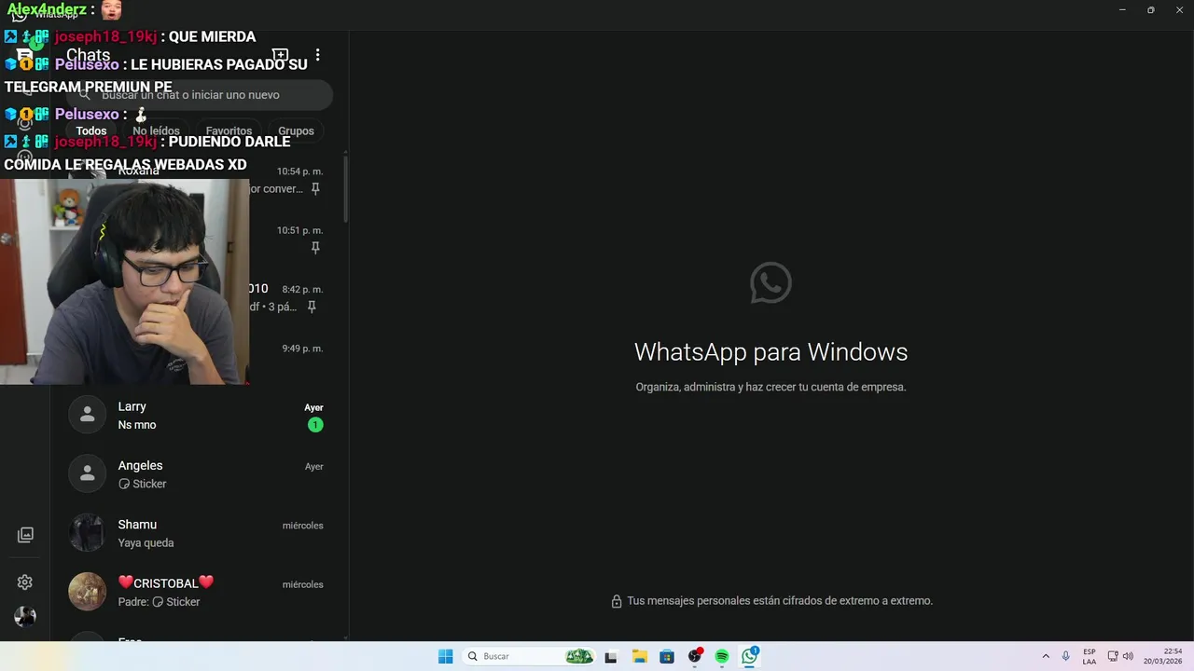Click Shamu's profile picture
Image resolution: width=1194 pixels, height=671 pixels.
pyautogui.click(x=87, y=533)
